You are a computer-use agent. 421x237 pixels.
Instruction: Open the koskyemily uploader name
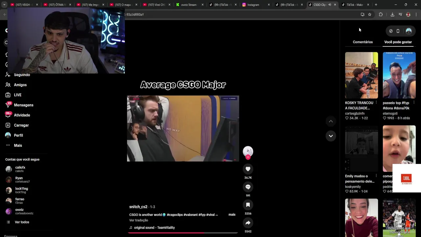click(x=353, y=187)
